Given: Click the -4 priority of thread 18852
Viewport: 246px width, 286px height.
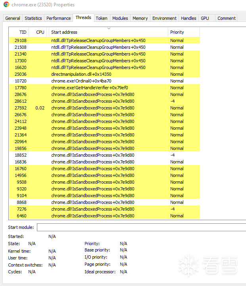Looking at the screenshot, I should (x=173, y=155).
